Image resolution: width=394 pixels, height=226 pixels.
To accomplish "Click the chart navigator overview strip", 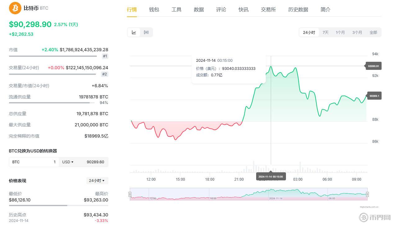I will tap(248, 194).
